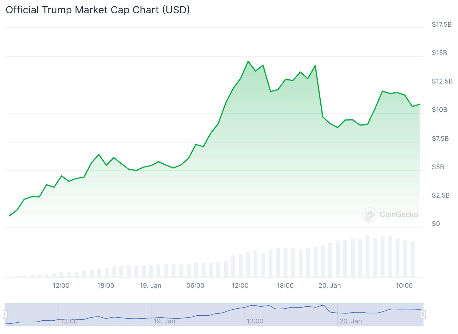
Task: Click the 10:00 x-axis time label
Action: pos(404,286)
